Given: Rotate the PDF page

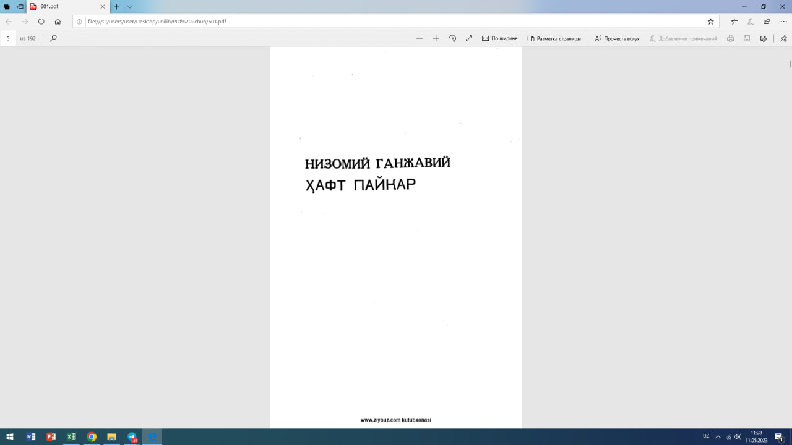Looking at the screenshot, I should click(x=452, y=38).
